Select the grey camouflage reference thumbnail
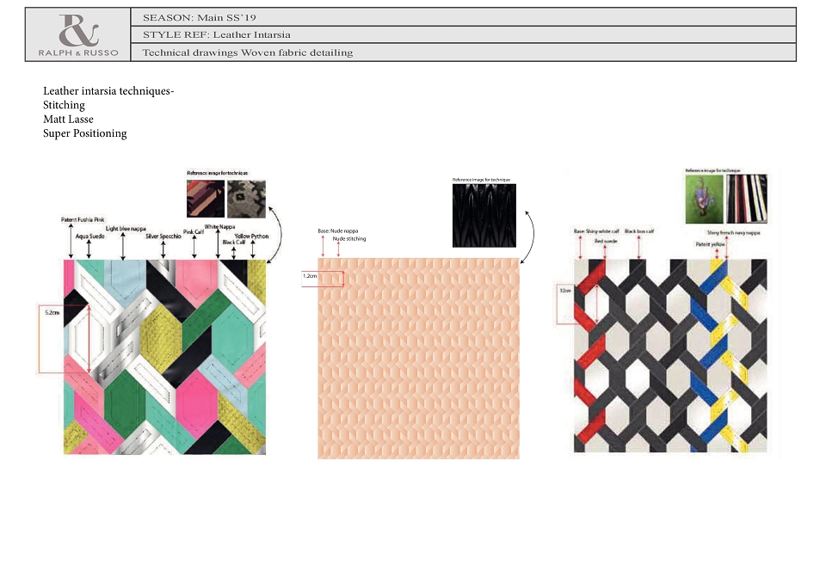This screenshot has width=826, height=584. click(247, 199)
